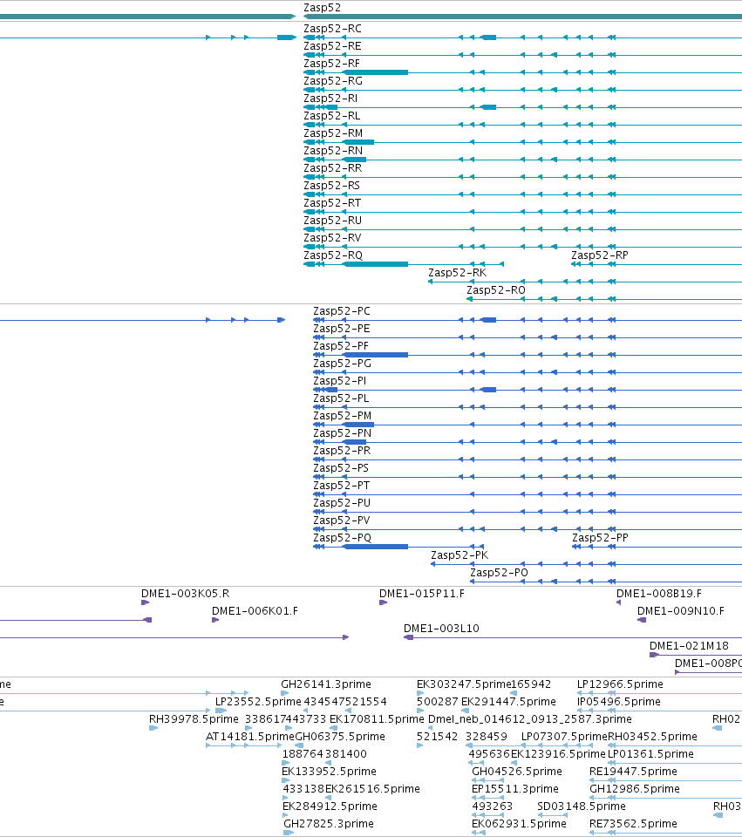Select the Zasp52-RI transcript label
742x837 pixels.
330,99
